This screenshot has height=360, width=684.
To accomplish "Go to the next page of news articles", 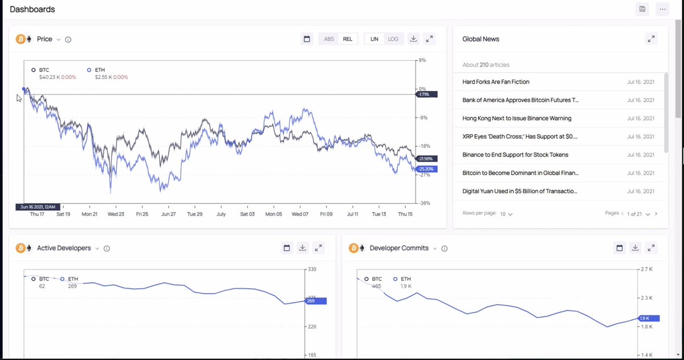I will point(655,213).
